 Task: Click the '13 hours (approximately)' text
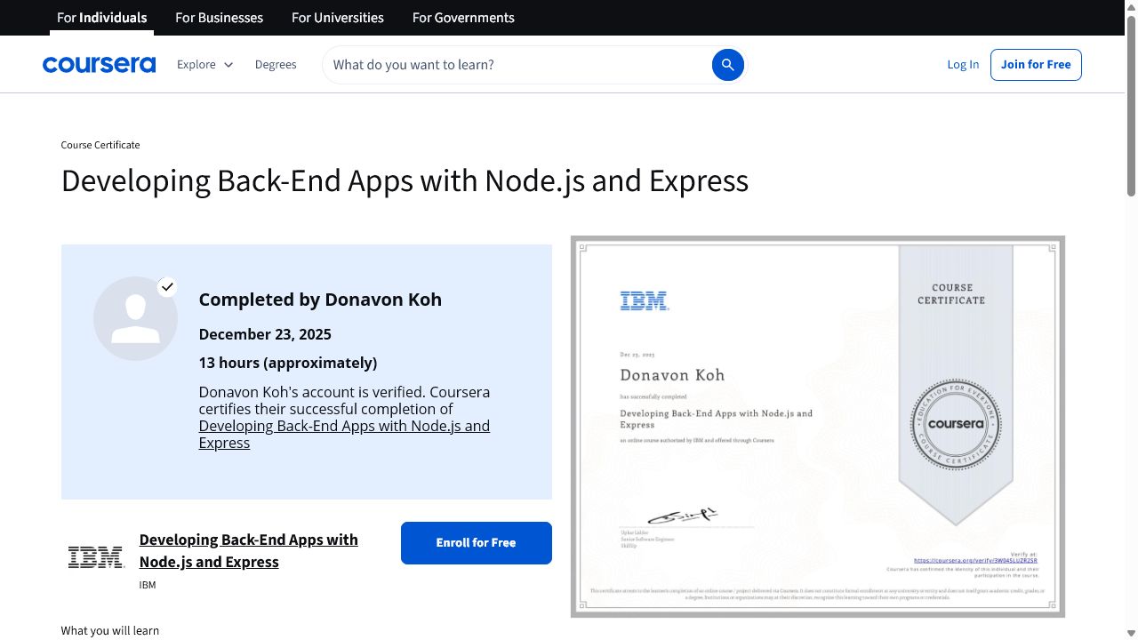288,363
